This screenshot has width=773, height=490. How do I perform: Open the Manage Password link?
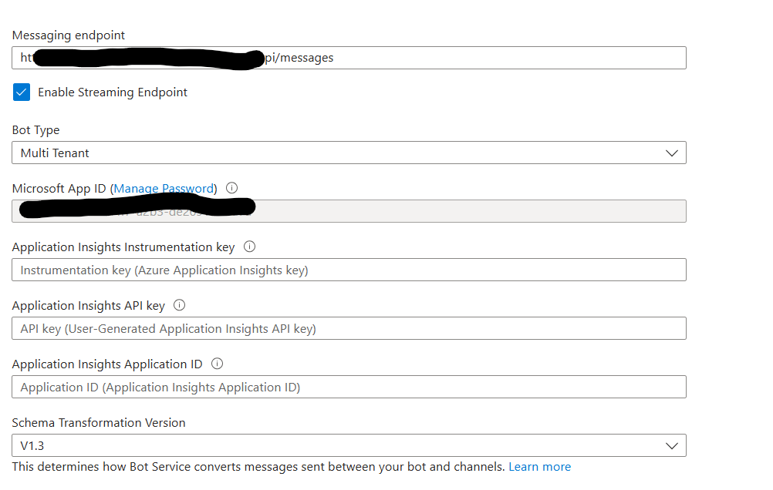(x=164, y=188)
